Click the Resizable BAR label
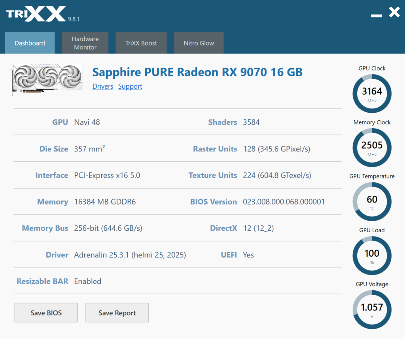Screen dimensions: 405x339 pyautogui.click(x=42, y=281)
